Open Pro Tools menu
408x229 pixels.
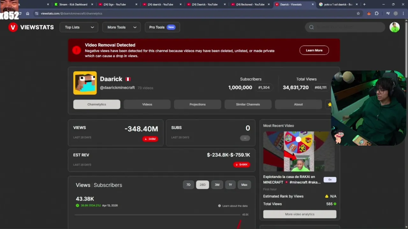(162, 27)
